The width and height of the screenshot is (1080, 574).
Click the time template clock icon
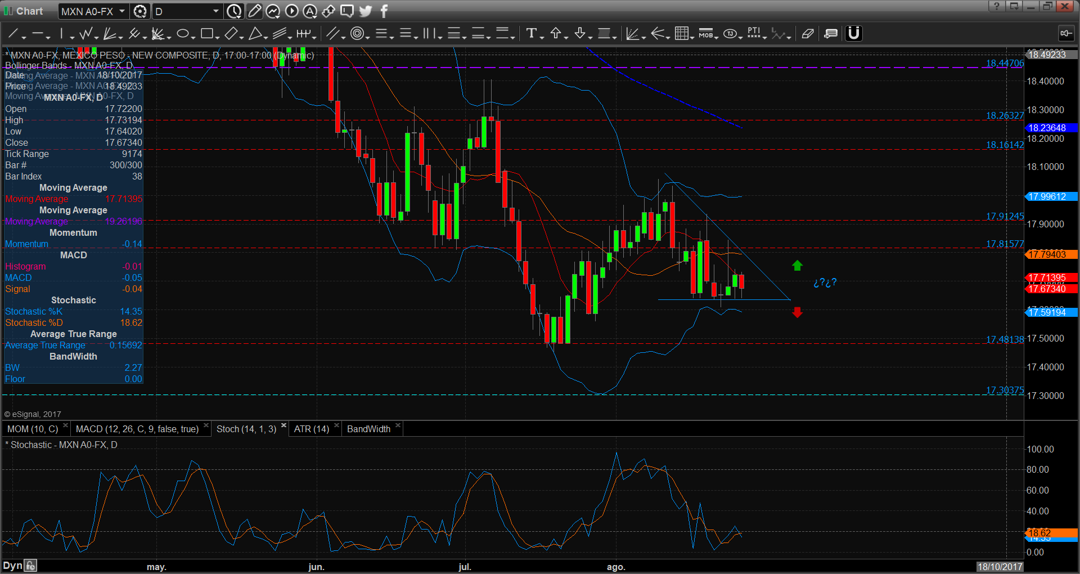tap(234, 11)
